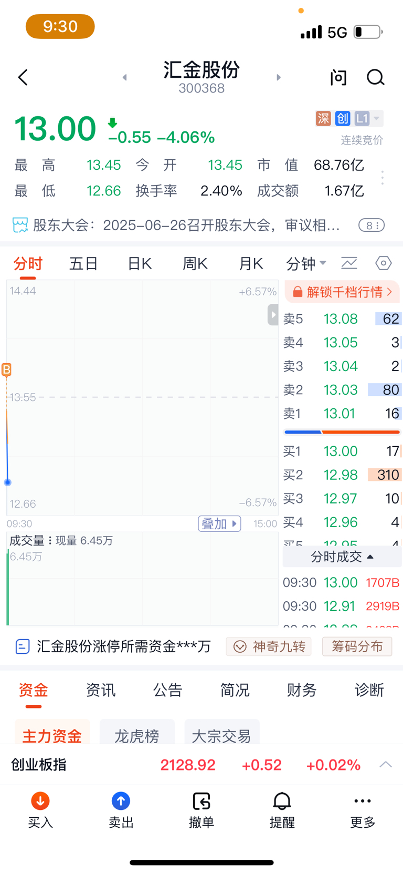
Task: Open stock search magnifier icon
Action: (x=375, y=78)
